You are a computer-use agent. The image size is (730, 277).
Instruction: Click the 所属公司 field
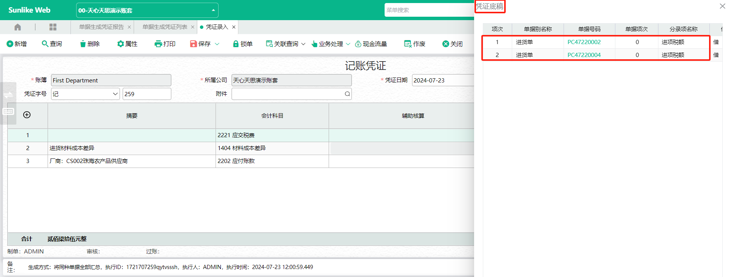point(291,80)
